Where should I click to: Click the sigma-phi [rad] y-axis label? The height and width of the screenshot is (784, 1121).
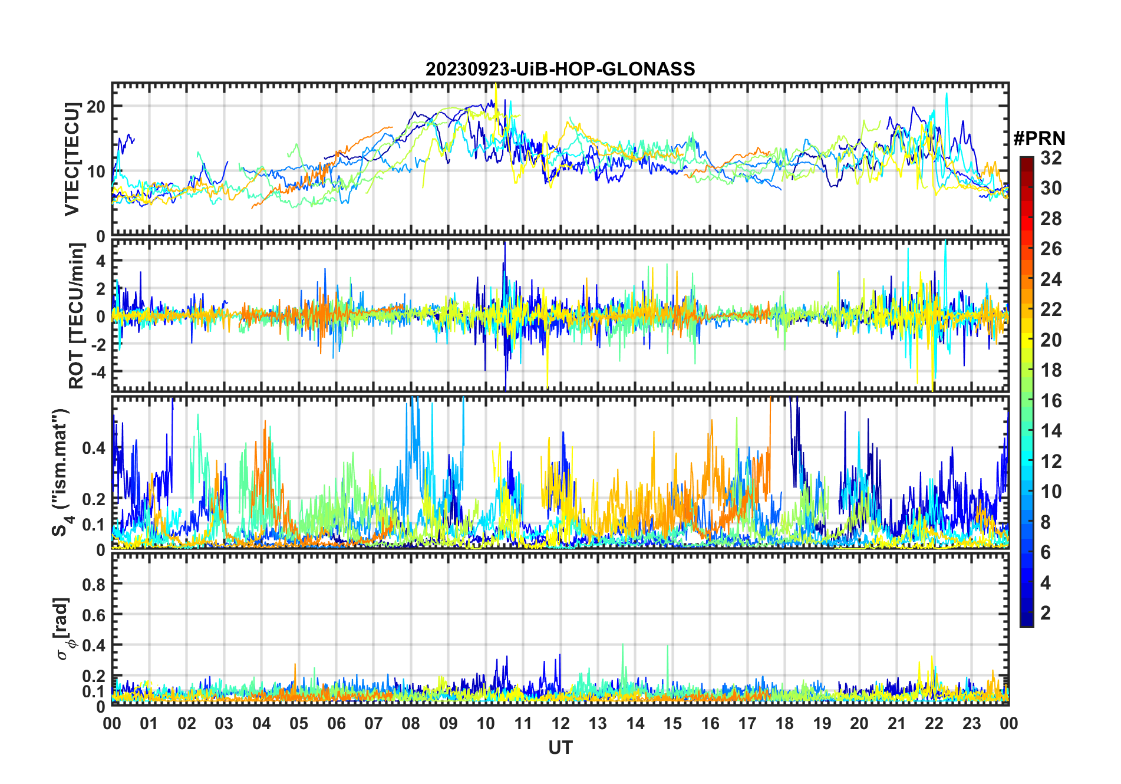[62, 628]
